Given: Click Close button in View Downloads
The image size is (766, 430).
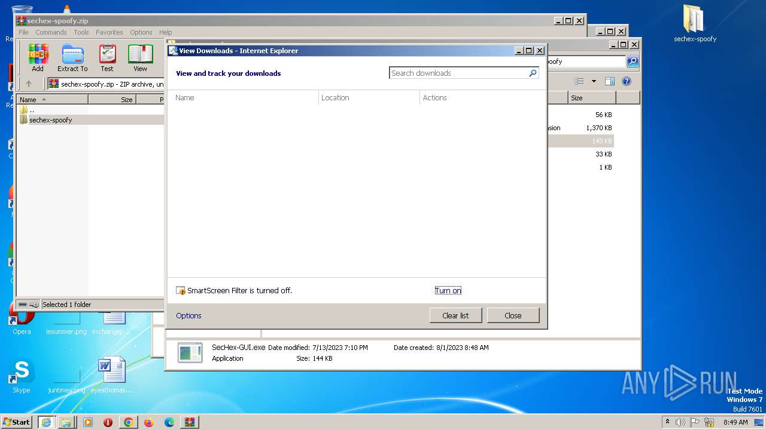Looking at the screenshot, I should [x=513, y=315].
